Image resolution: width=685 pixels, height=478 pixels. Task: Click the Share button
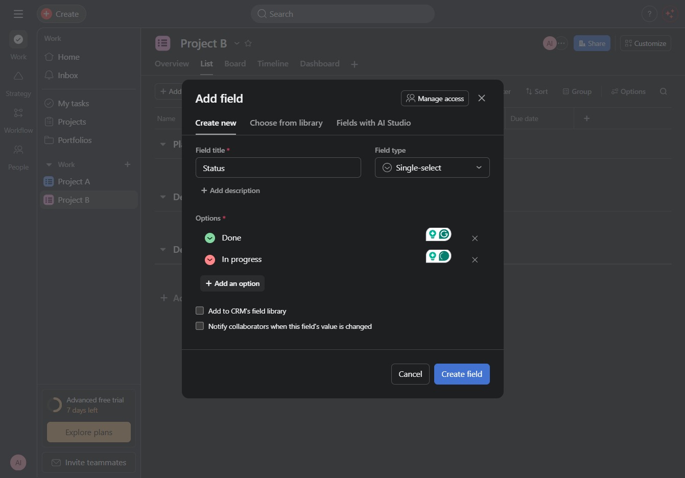coord(592,43)
